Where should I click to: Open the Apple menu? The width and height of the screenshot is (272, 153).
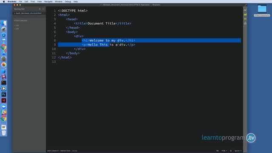coord(4,2)
